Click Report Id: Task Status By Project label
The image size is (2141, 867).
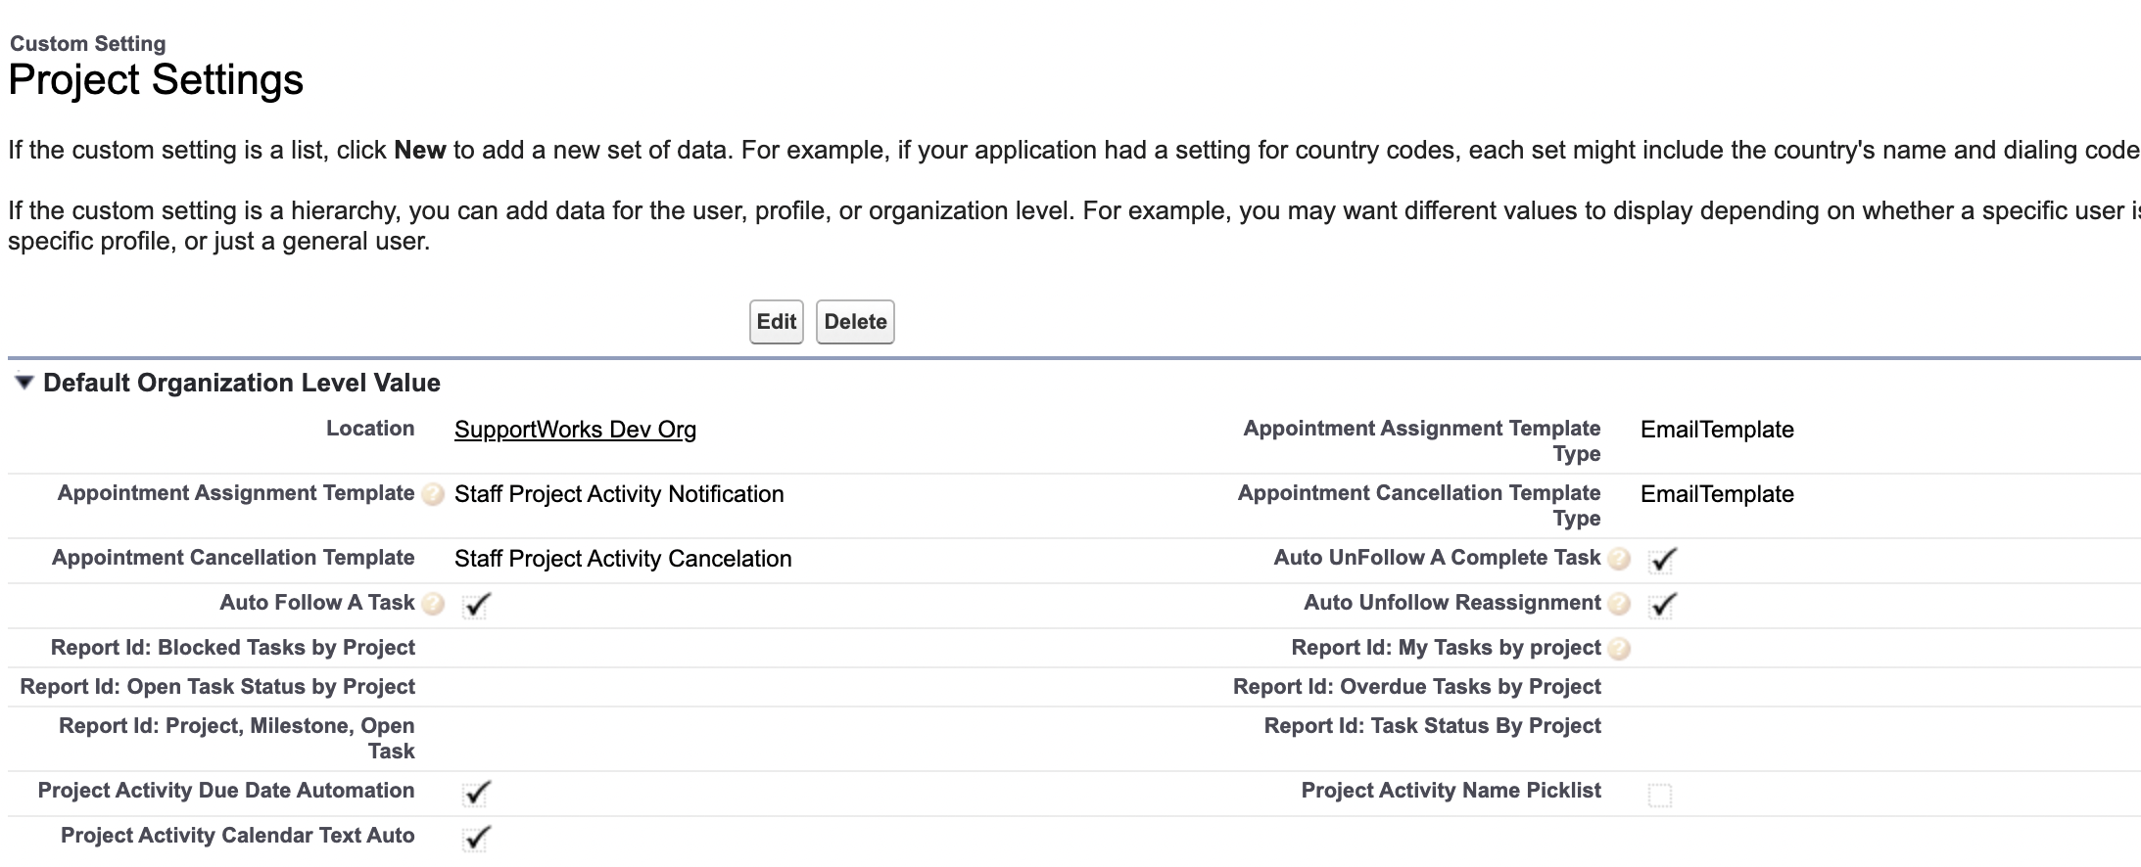coord(1433,726)
